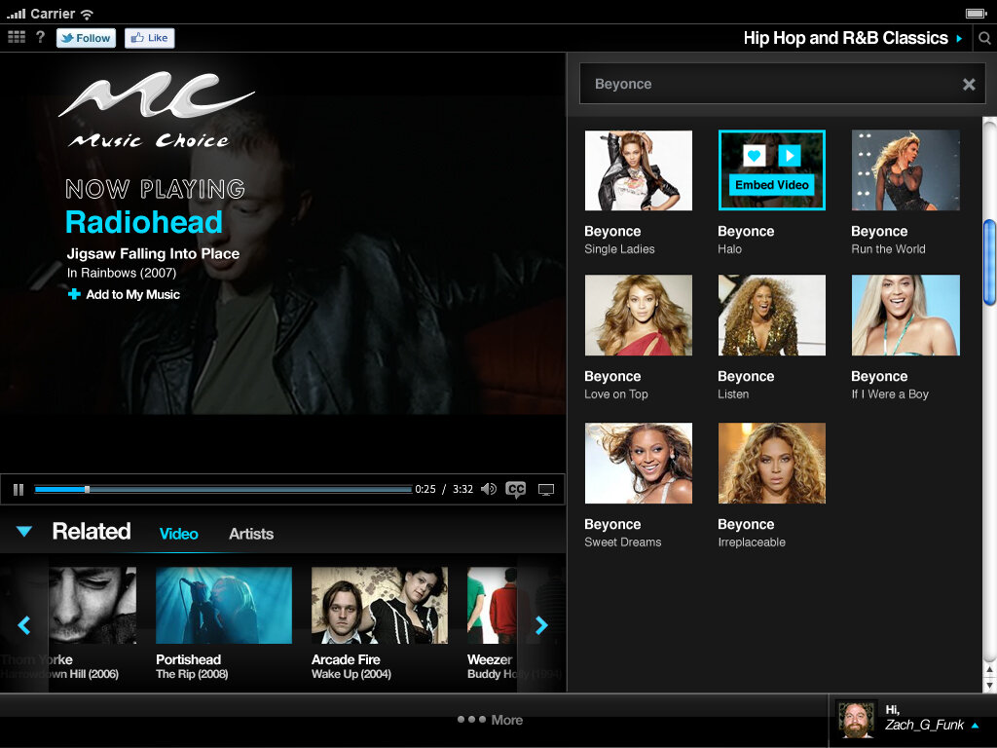997x748 pixels.
Task: Pause the Radiohead video
Action: click(18, 489)
